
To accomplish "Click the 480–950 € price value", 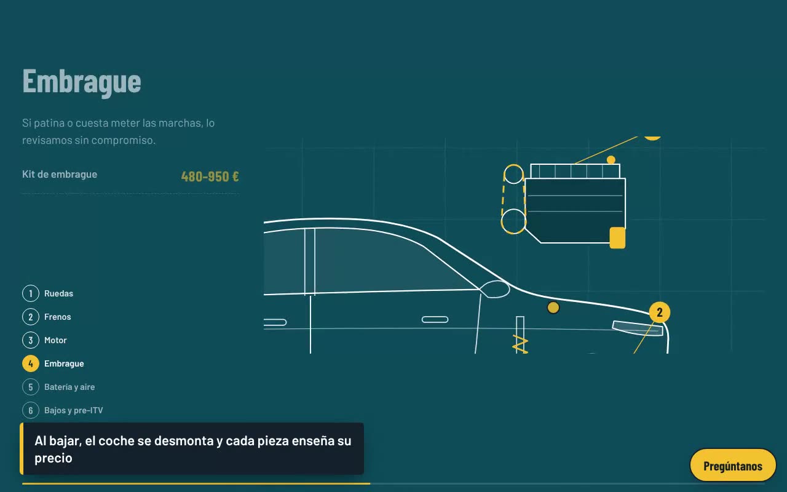I will click(210, 177).
